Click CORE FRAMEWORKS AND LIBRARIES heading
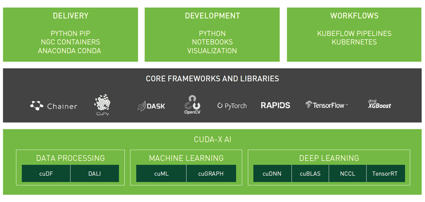This screenshot has width=425, height=202. [x=212, y=79]
